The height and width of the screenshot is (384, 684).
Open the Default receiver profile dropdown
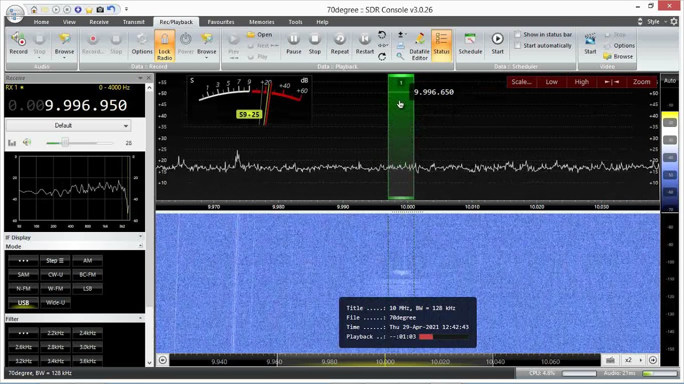point(68,125)
